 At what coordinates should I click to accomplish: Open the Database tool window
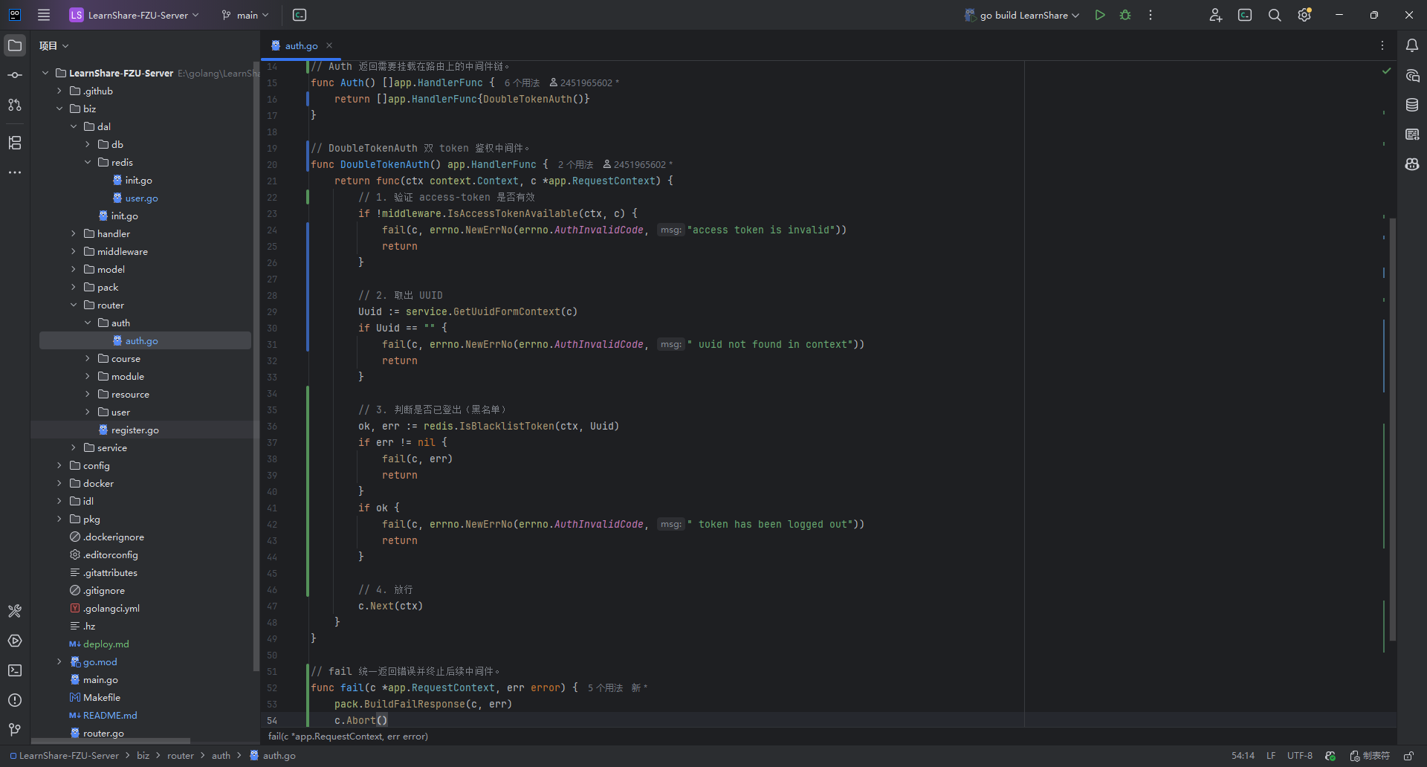(1412, 105)
